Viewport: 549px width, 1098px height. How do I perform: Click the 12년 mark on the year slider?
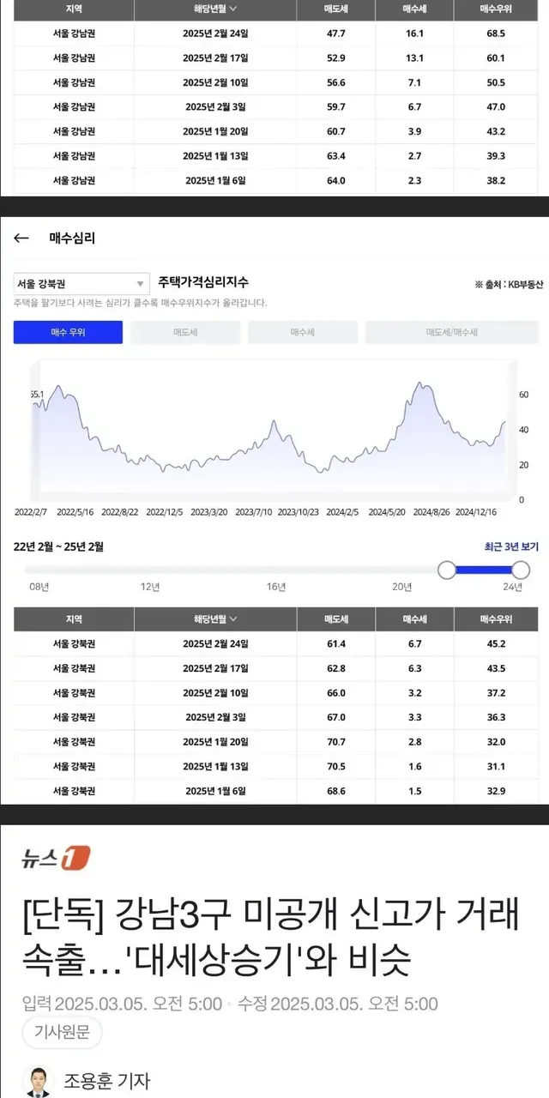[150, 587]
